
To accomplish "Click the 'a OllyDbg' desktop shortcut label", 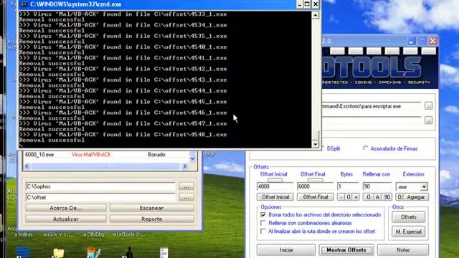I will point(93,234).
